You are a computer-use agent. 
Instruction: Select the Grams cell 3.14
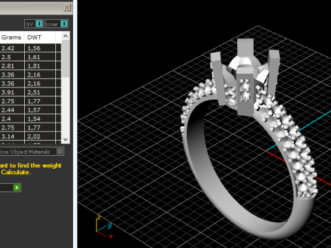click(x=12, y=136)
